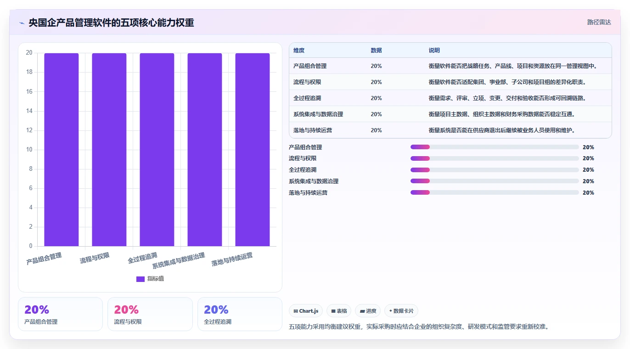Viewport: 630px width, 349px height.
Task: Select the 产品组合管理 table cell
Action: tap(310, 66)
